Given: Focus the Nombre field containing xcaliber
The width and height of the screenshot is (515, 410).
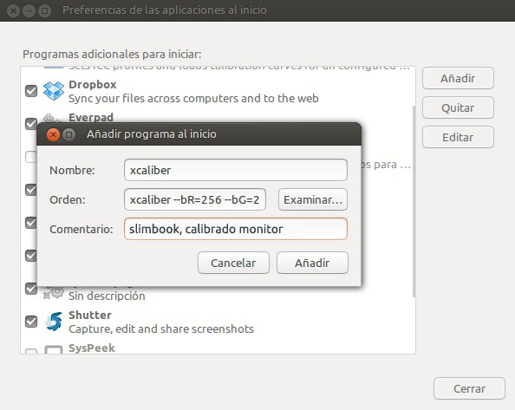Looking at the screenshot, I should 236,170.
